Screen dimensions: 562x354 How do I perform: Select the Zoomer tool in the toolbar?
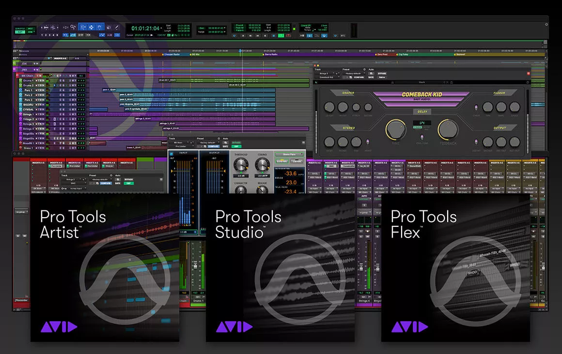click(x=72, y=27)
